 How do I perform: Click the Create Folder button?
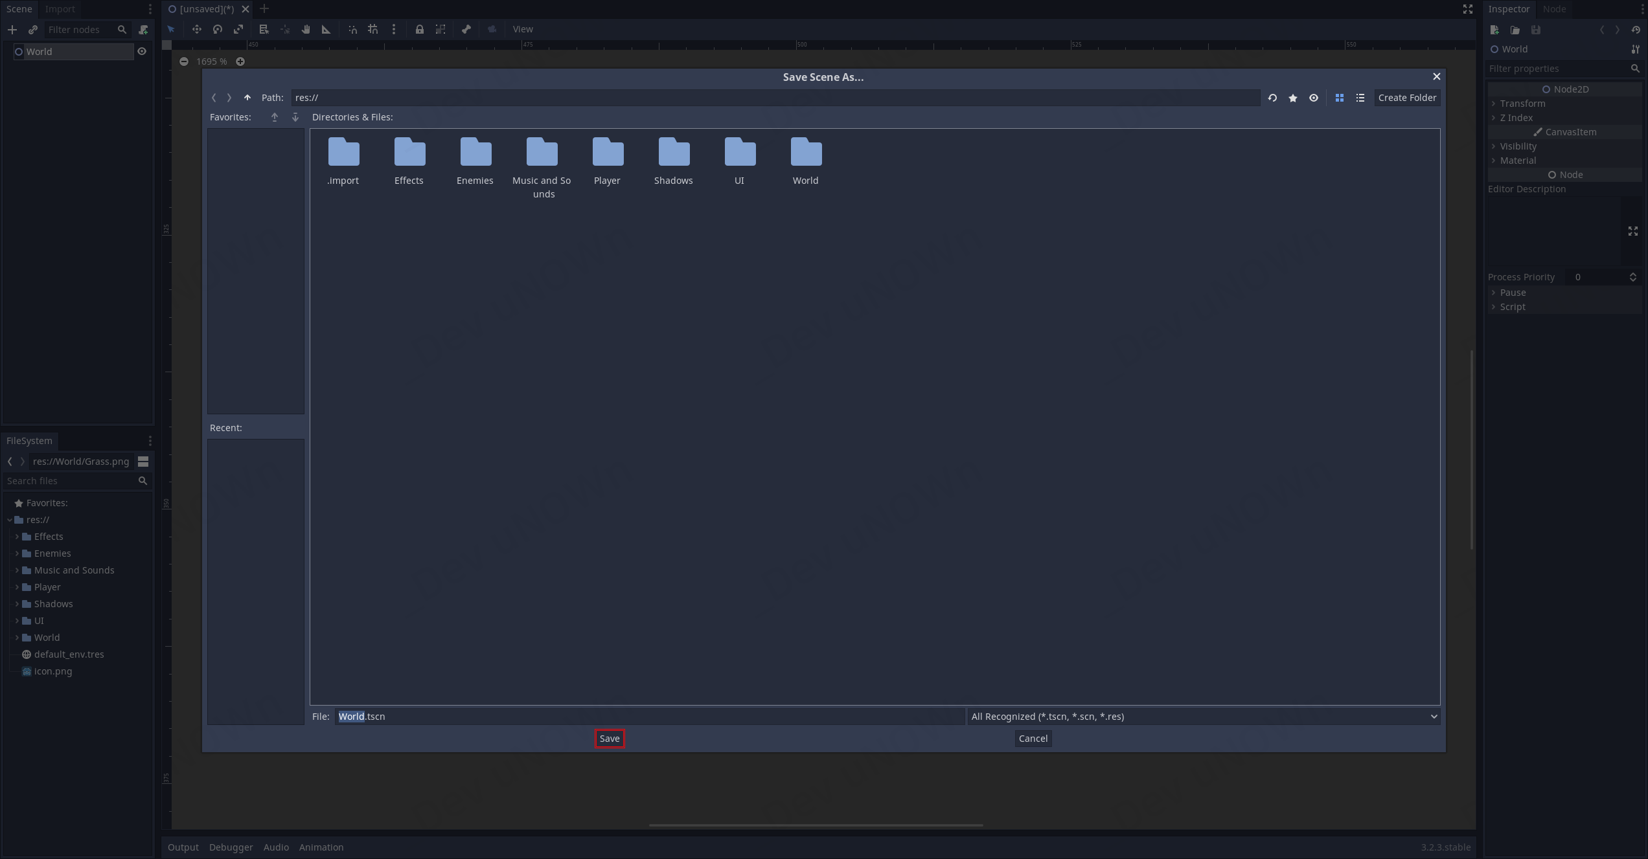tap(1407, 98)
